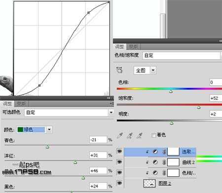The width and height of the screenshot is (222, 193).
Task: Click the 明度 lightness slider handle
Action: (172, 123)
